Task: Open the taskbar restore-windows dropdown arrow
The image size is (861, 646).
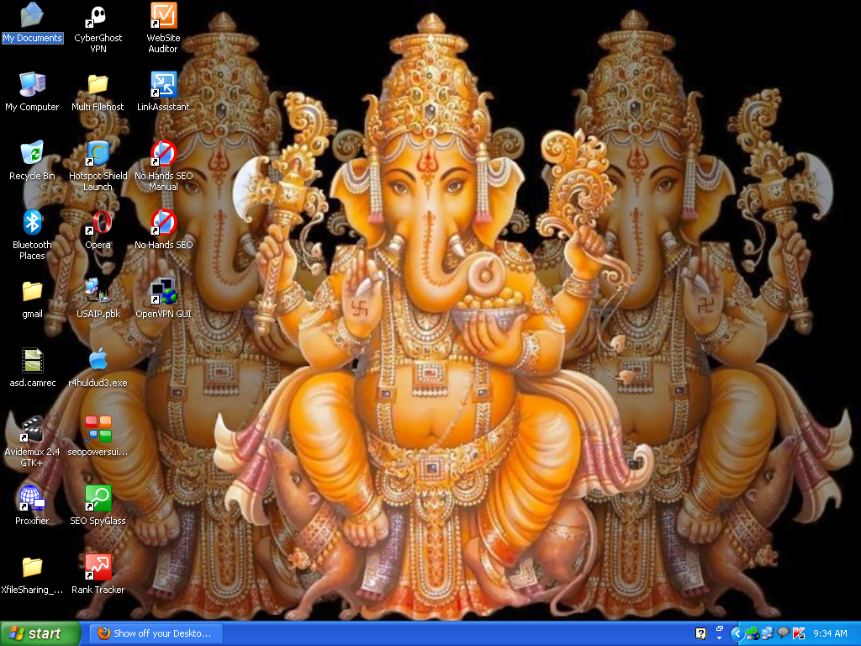Action: click(x=719, y=633)
